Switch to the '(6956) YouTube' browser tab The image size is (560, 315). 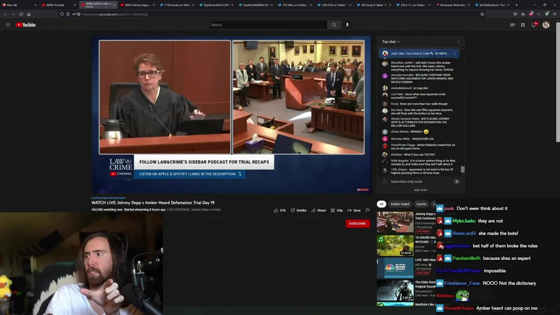(59, 5)
